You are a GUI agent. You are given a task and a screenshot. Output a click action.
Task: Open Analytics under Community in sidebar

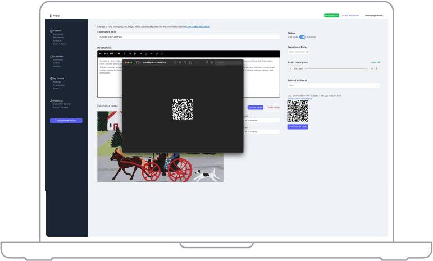click(x=57, y=66)
